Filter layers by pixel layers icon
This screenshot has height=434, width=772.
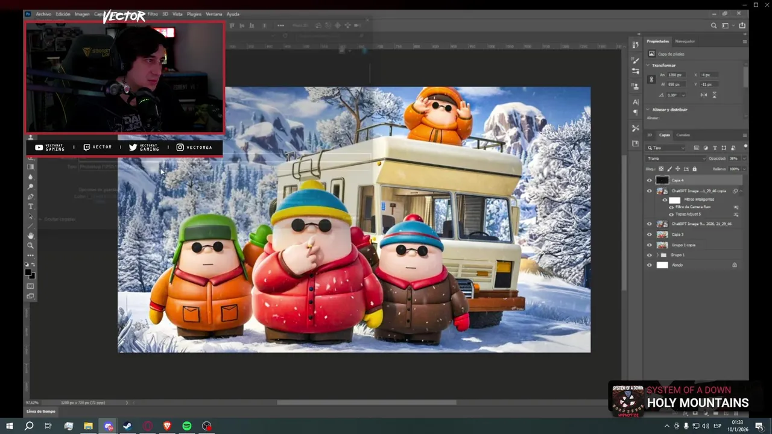[696, 148]
